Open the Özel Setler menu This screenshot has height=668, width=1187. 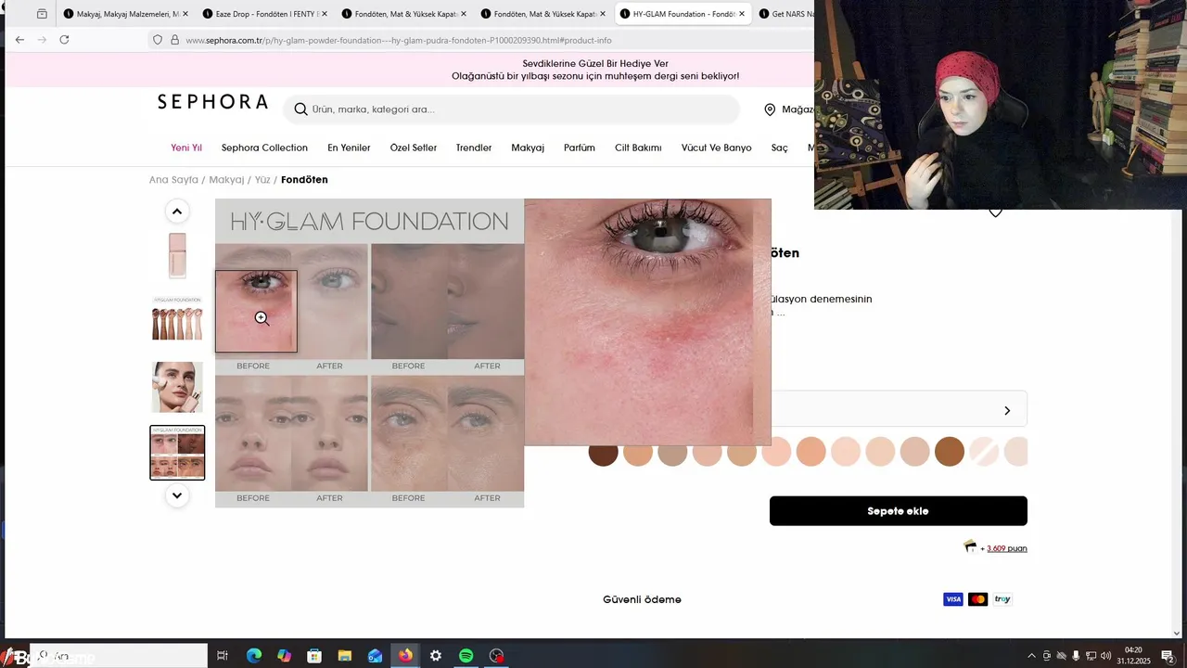point(413,148)
